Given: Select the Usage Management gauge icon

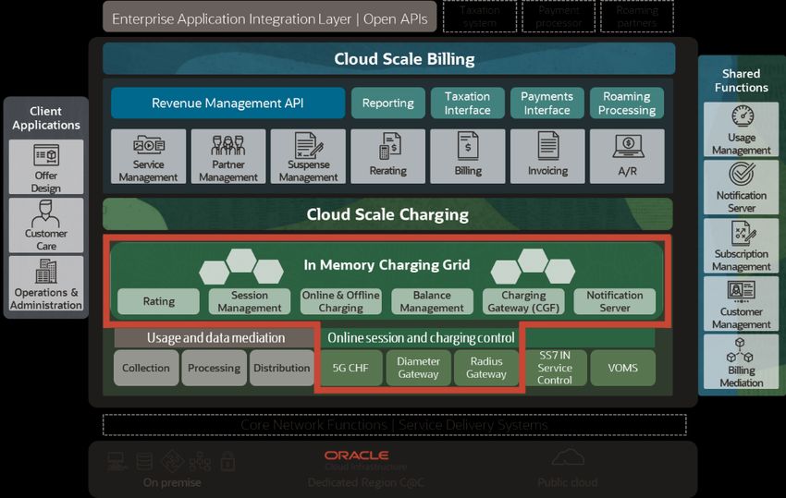Looking at the screenshot, I should (x=742, y=116).
